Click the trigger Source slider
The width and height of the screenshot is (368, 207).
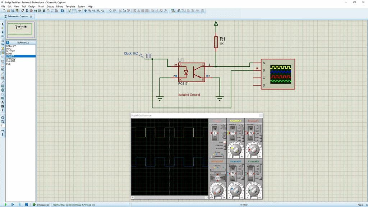tap(217, 156)
